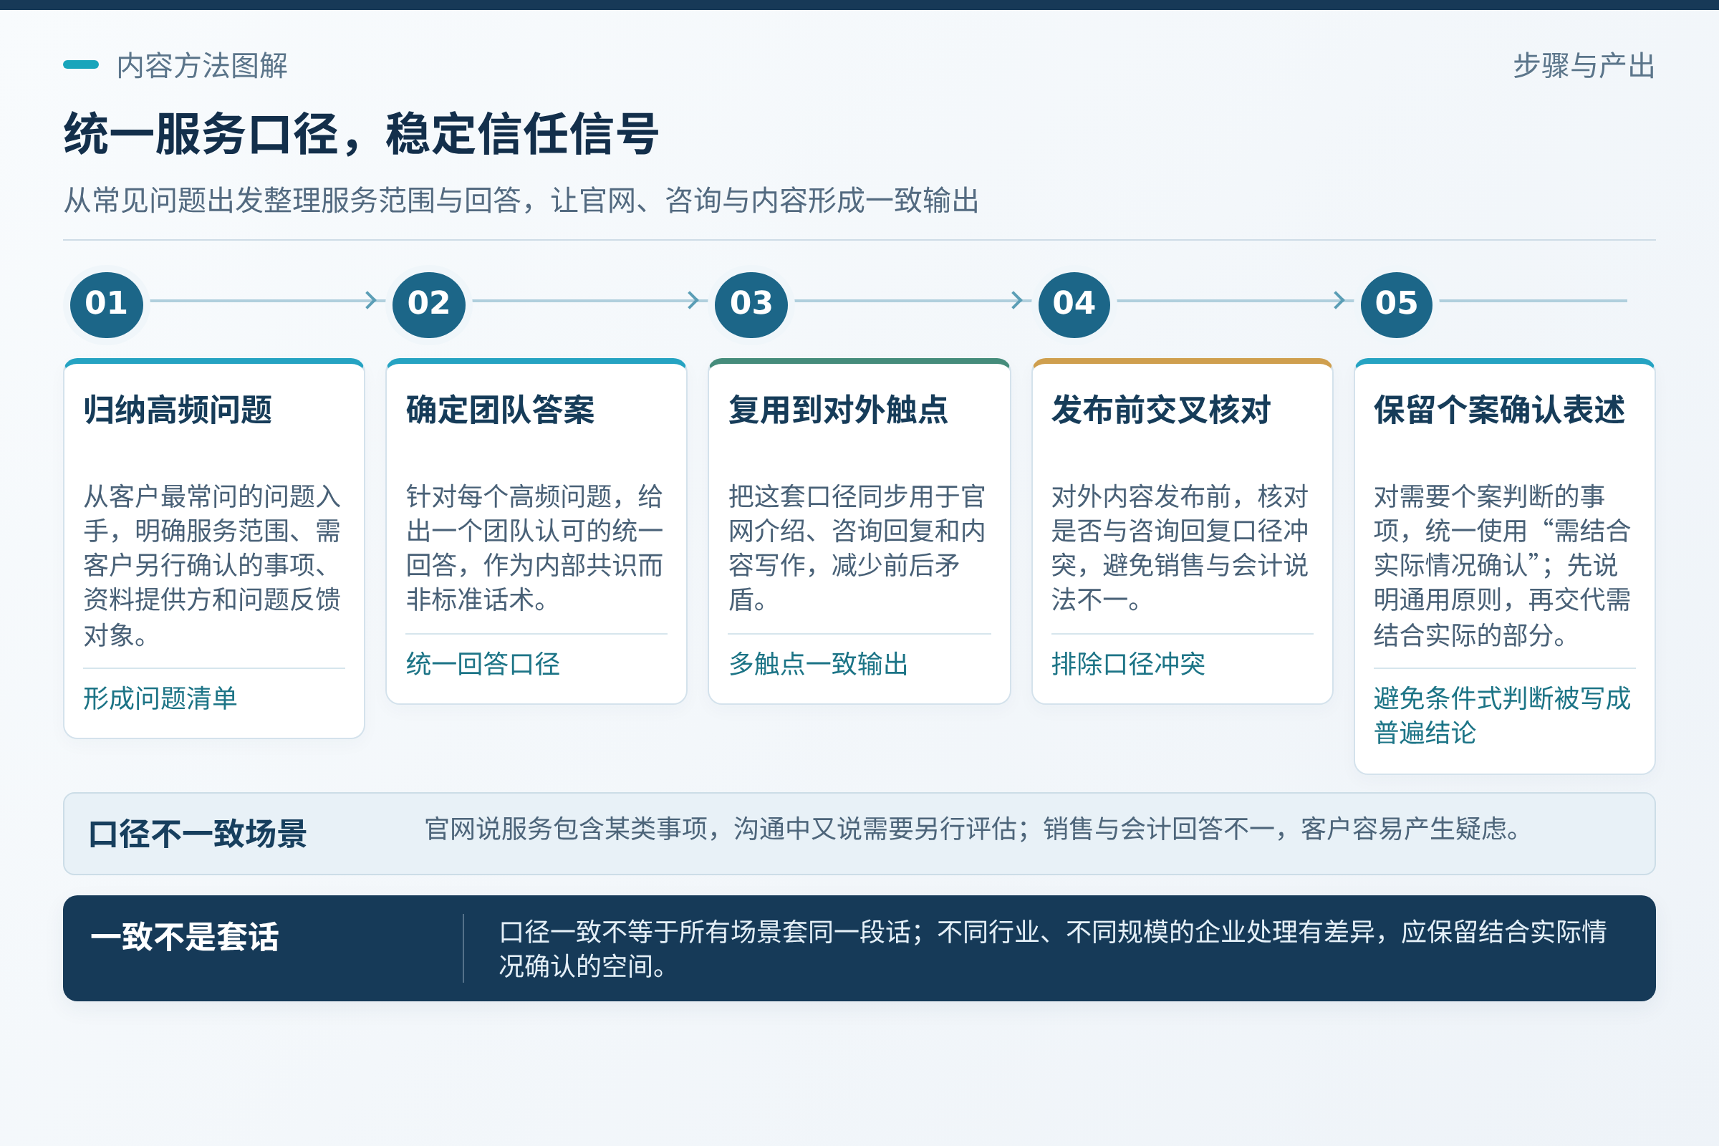Click the dark banner title 一致不是套话
The image size is (1719, 1146).
[x=185, y=937]
